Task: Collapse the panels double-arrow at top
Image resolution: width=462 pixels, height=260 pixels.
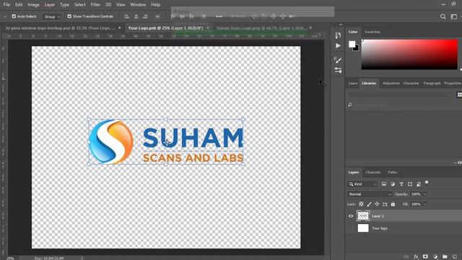Action: [341, 25]
